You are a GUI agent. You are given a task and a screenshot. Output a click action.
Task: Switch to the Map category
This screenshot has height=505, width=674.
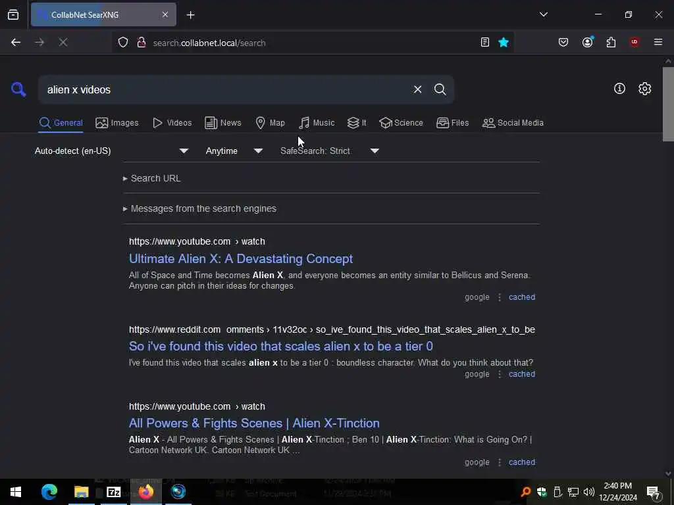tap(270, 123)
